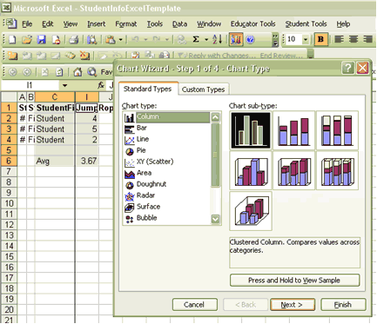The width and height of the screenshot is (377, 324).
Task: Choose the Stacked Column sub-type thumbnail
Action: coord(293,130)
